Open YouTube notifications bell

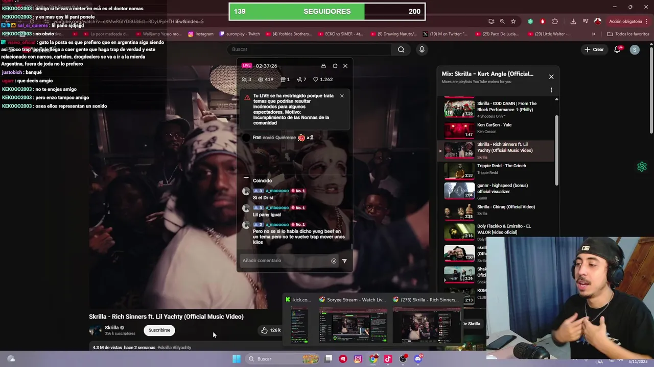point(618,49)
